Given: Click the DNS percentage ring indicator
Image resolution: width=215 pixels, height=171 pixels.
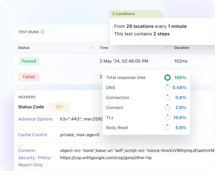Looking at the screenshot, I should [167, 88].
